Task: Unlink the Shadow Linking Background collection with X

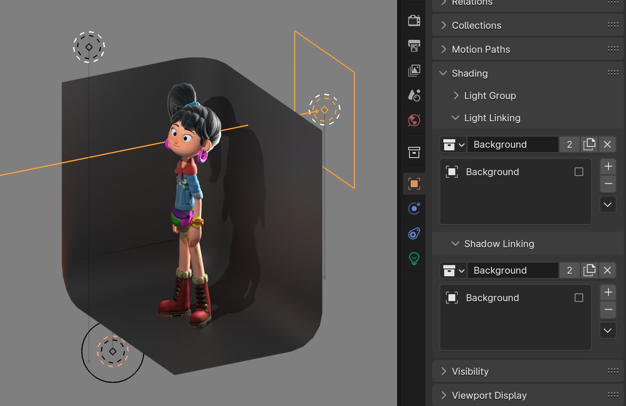Action: click(607, 270)
